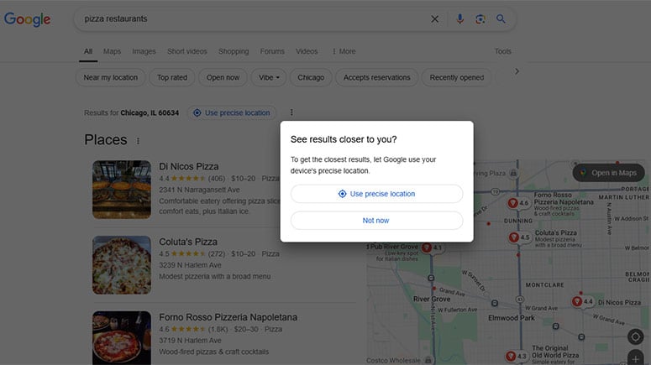The width and height of the screenshot is (651, 365).
Task: Open Coluta's Pizza photo thumbnail
Action: 122,265
